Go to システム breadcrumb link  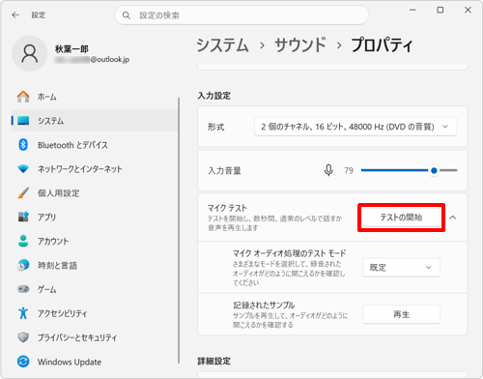click(x=222, y=44)
